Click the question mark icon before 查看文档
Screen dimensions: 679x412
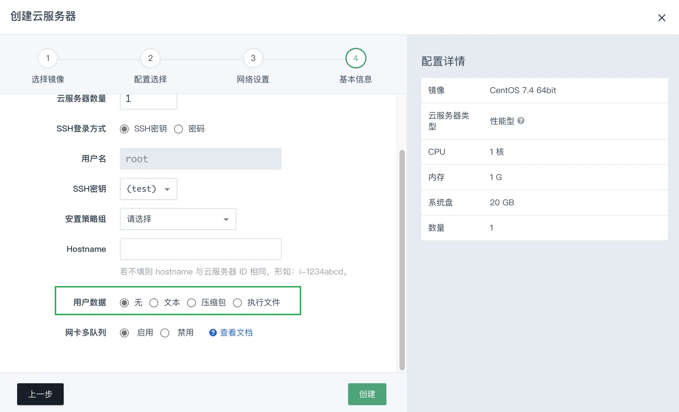(212, 332)
